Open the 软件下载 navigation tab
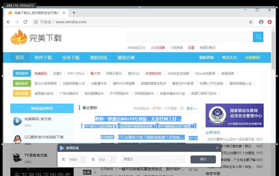279x176 pixels. 43,58
